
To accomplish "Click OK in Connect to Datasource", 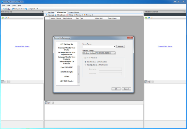I will click(x=116, y=89).
